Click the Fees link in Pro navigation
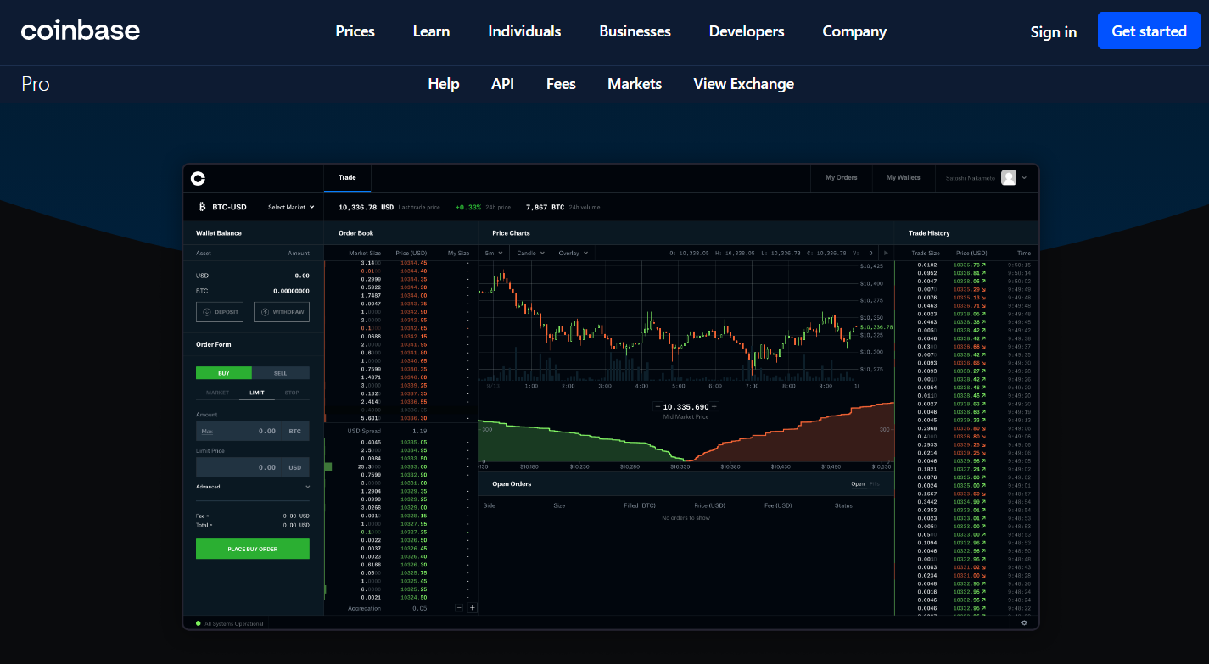 pyautogui.click(x=561, y=84)
